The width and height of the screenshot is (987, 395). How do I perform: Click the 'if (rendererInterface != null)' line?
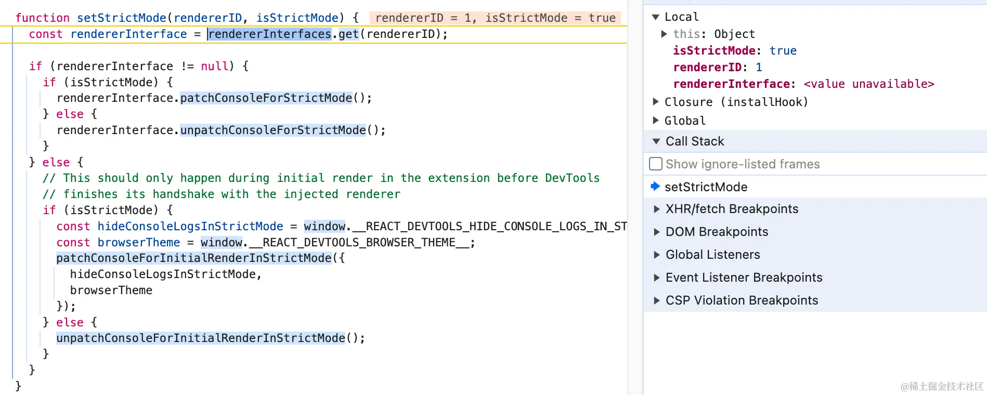point(139,66)
